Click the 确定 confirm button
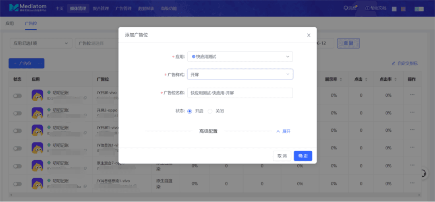The height and width of the screenshot is (202, 435). tap(303, 156)
